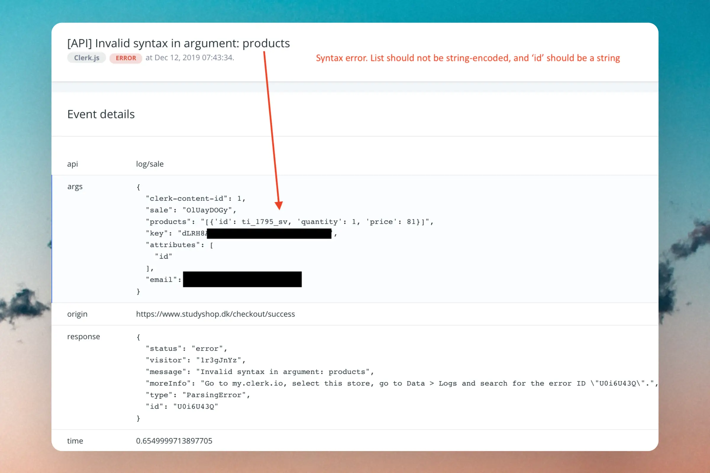Click the visitor 1r3gJnYz line

(195, 360)
